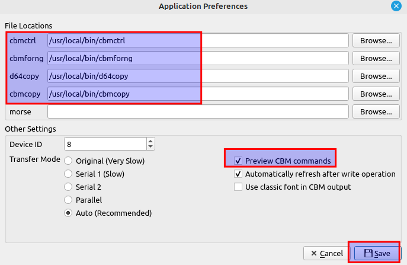407x265 pixels.
Task: Increase Device ID with up arrow
Action: [x=150, y=141]
